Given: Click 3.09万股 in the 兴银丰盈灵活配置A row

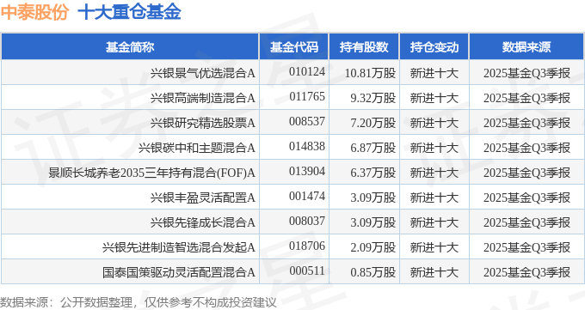Looking at the screenshot, I should (x=373, y=198).
